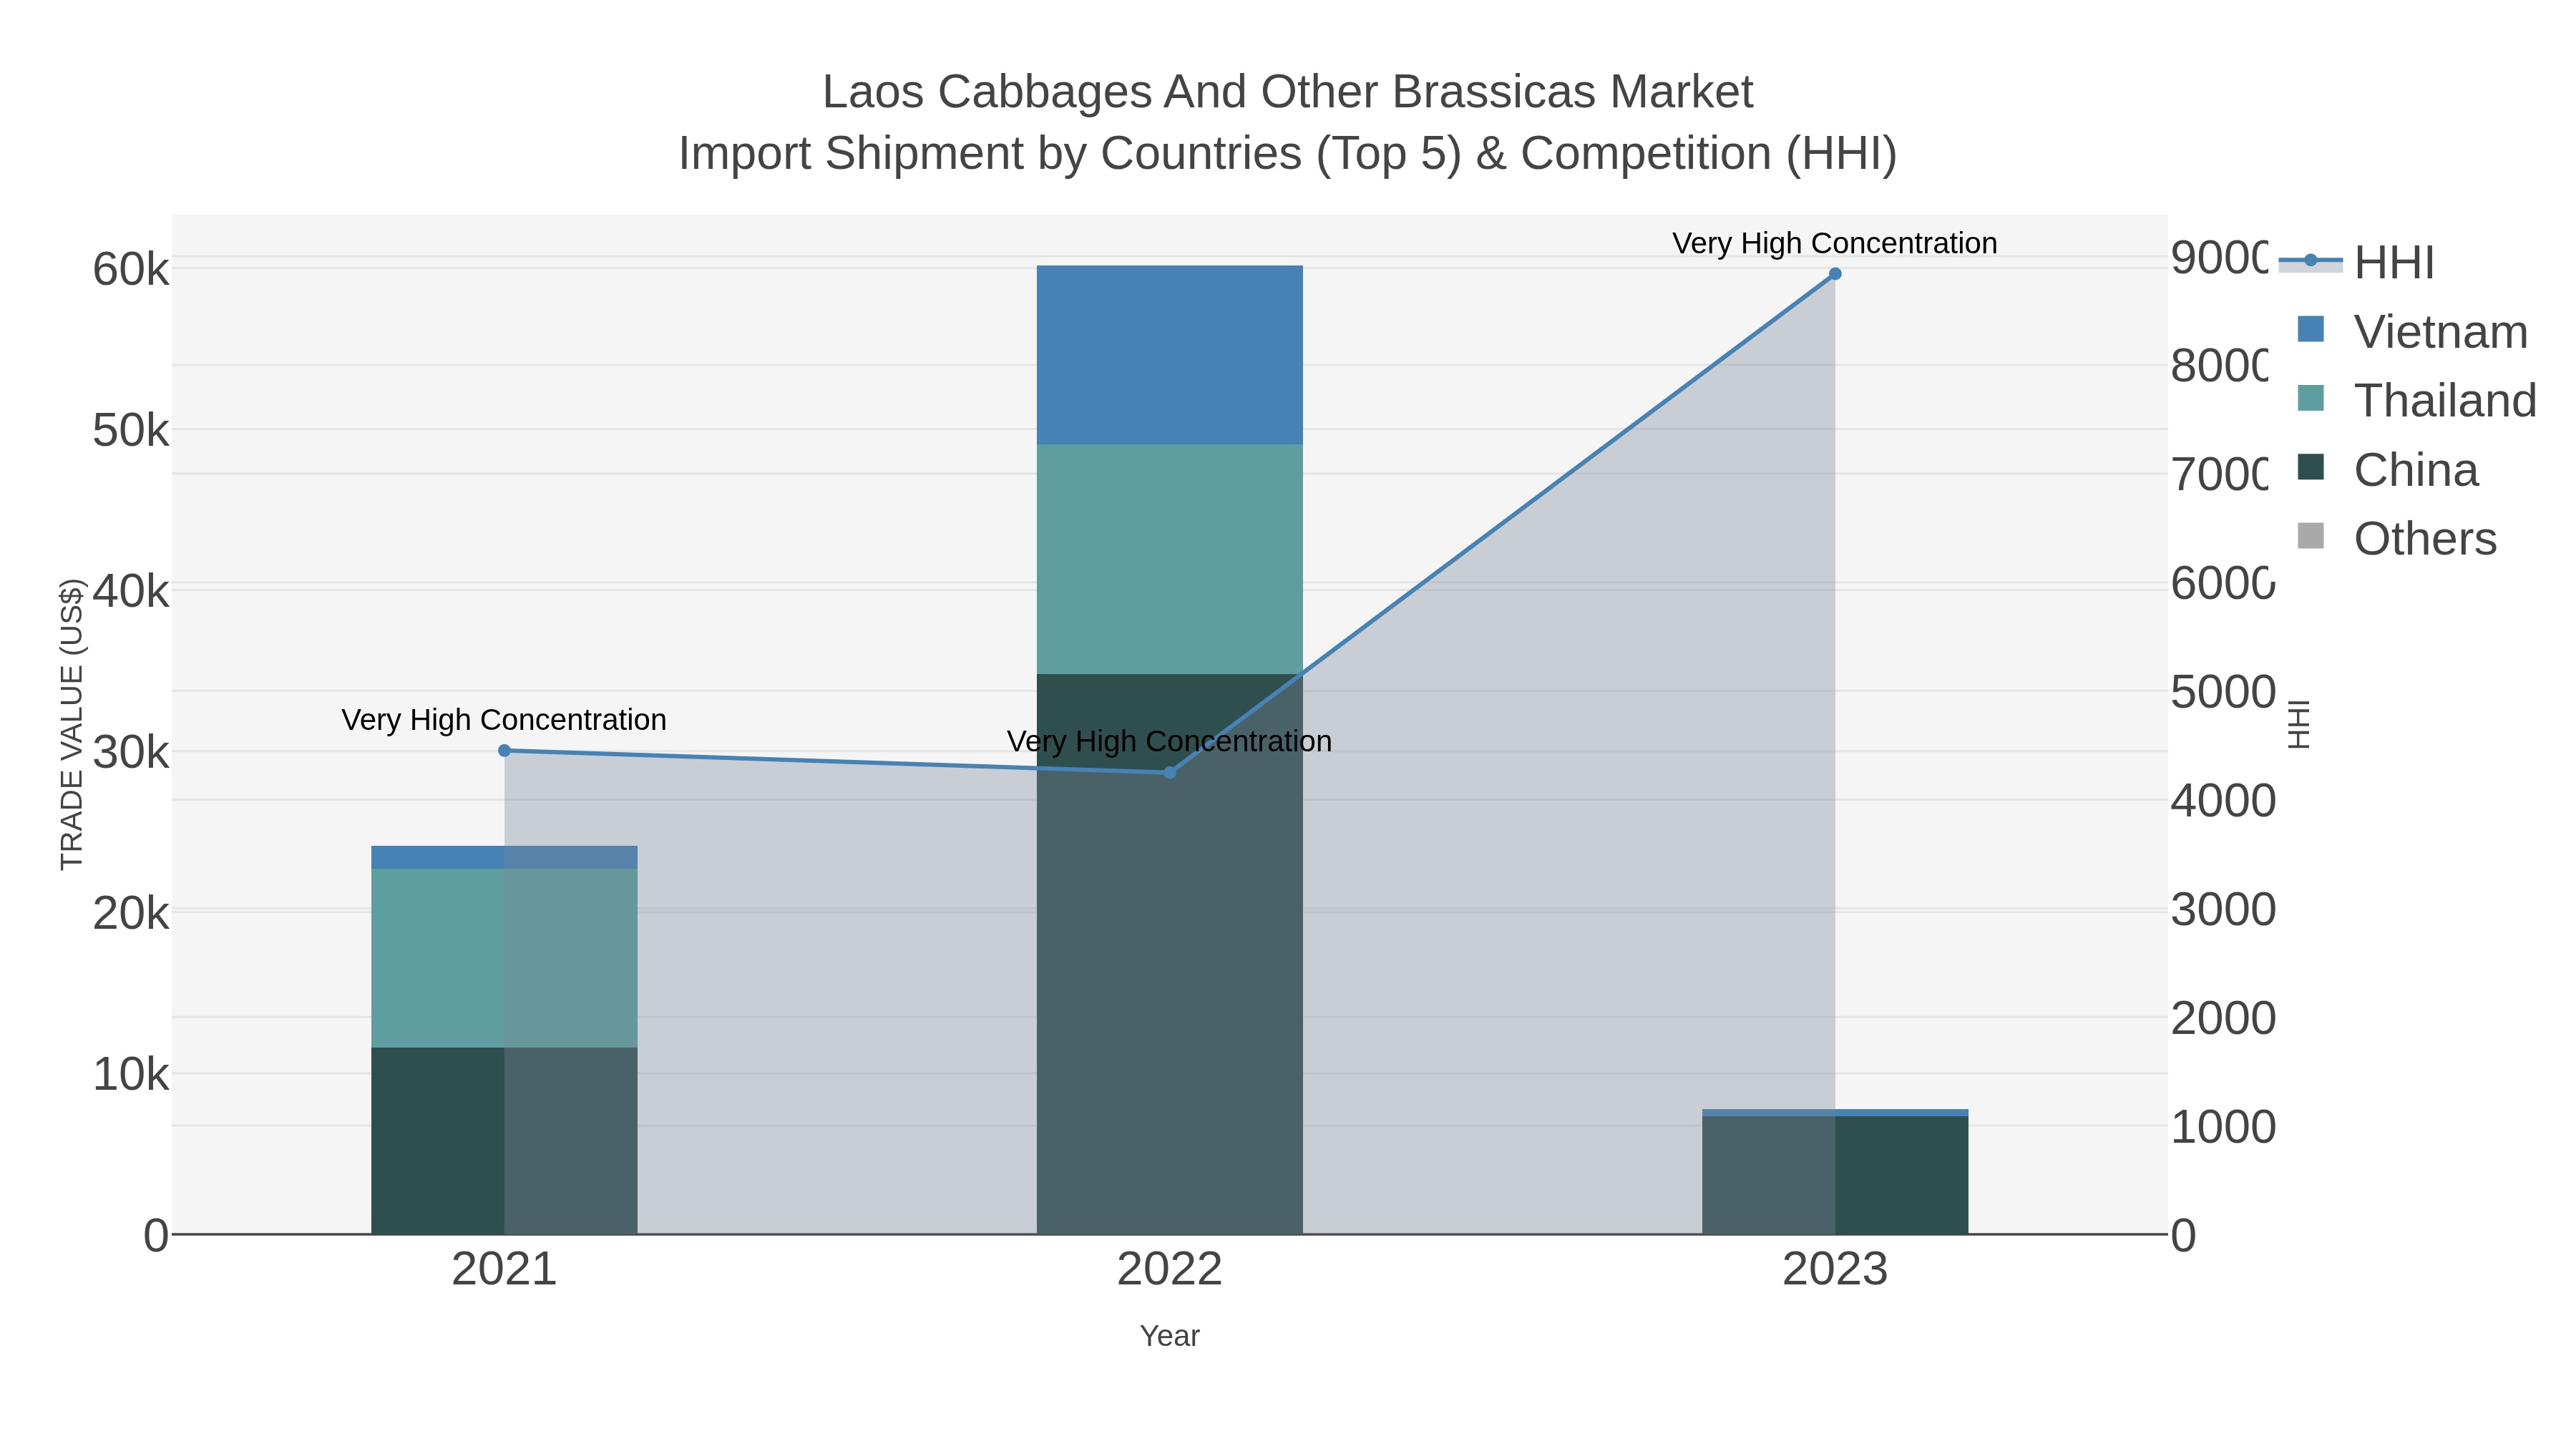The height and width of the screenshot is (1449, 2576).
Task: Click the 4000 right axis tick label
Action: (2224, 801)
